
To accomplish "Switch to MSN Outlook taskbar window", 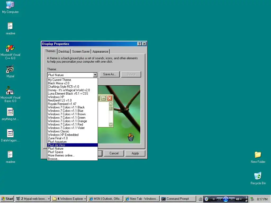I will tap(105, 199).
